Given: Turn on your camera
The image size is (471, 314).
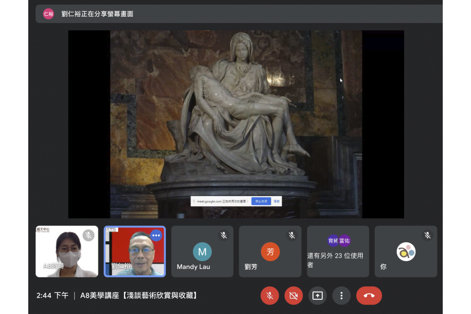Looking at the screenshot, I should 294,296.
